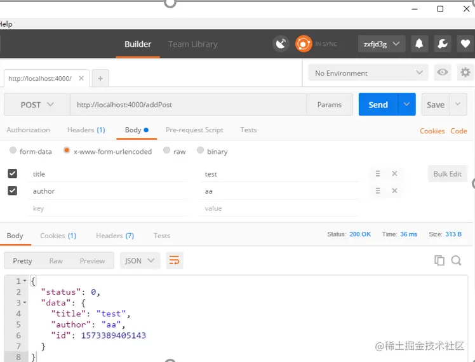The height and width of the screenshot is (362, 475).
Task: Change the JSON format dropdown
Action: coord(140,260)
